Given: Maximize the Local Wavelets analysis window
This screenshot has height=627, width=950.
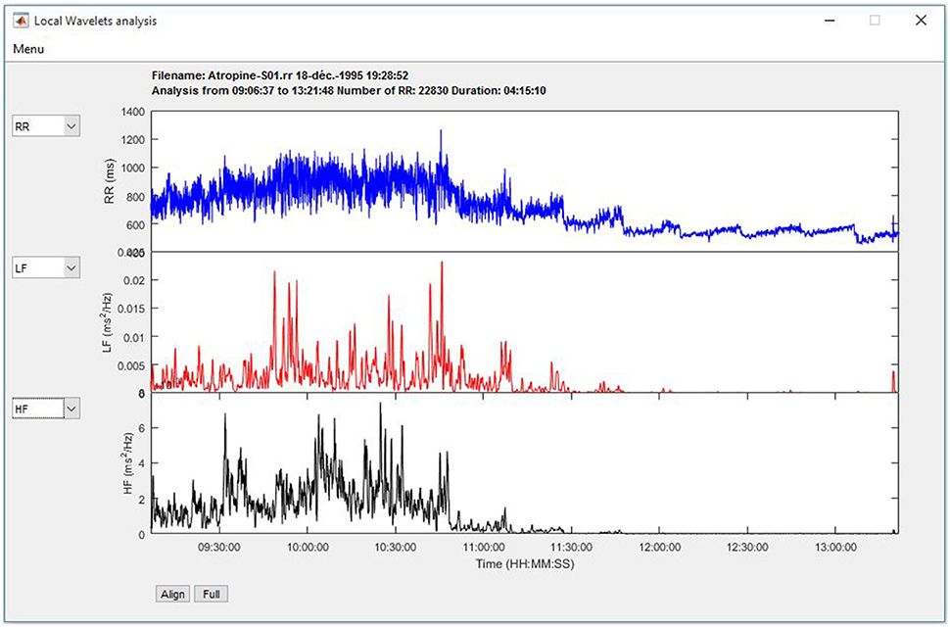Looking at the screenshot, I should tap(875, 21).
